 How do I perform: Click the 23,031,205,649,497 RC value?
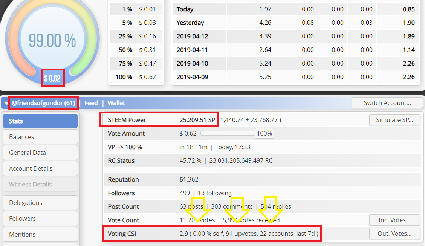[x=241, y=160]
